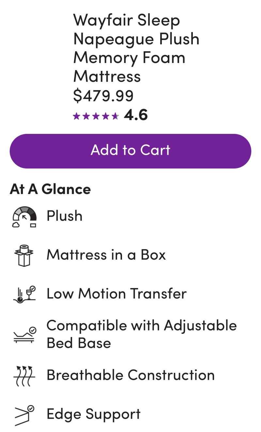Image resolution: width=261 pixels, height=432 pixels.
Task: Select the Low Motion Transfer text
Action: (x=116, y=294)
